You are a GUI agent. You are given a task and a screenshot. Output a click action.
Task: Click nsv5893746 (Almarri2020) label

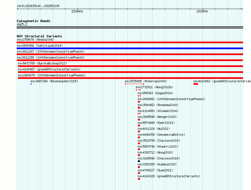(158, 146)
